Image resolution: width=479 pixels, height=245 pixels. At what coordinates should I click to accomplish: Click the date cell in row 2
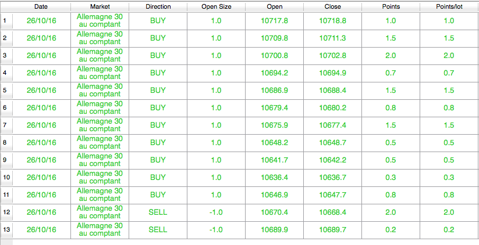[x=41, y=38]
